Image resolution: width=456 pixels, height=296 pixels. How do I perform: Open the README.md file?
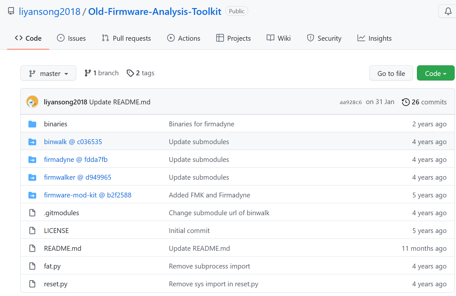pos(63,248)
